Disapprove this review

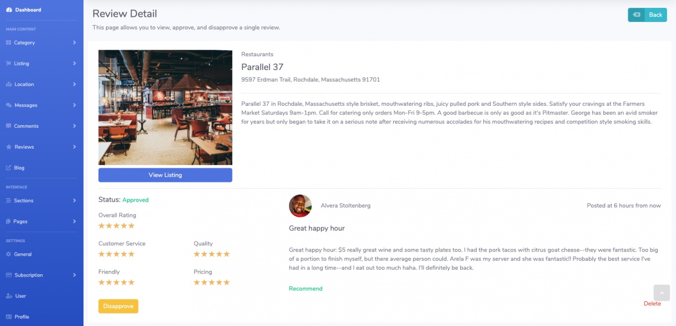(x=118, y=306)
